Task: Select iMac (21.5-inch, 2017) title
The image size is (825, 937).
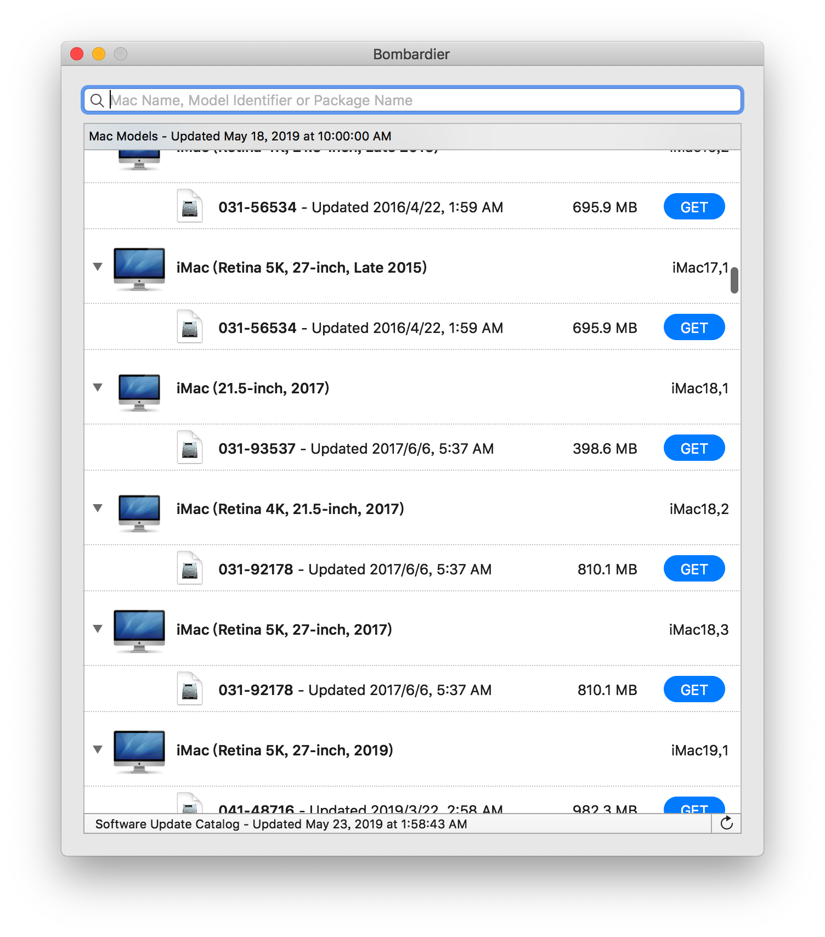Action: 253,388
